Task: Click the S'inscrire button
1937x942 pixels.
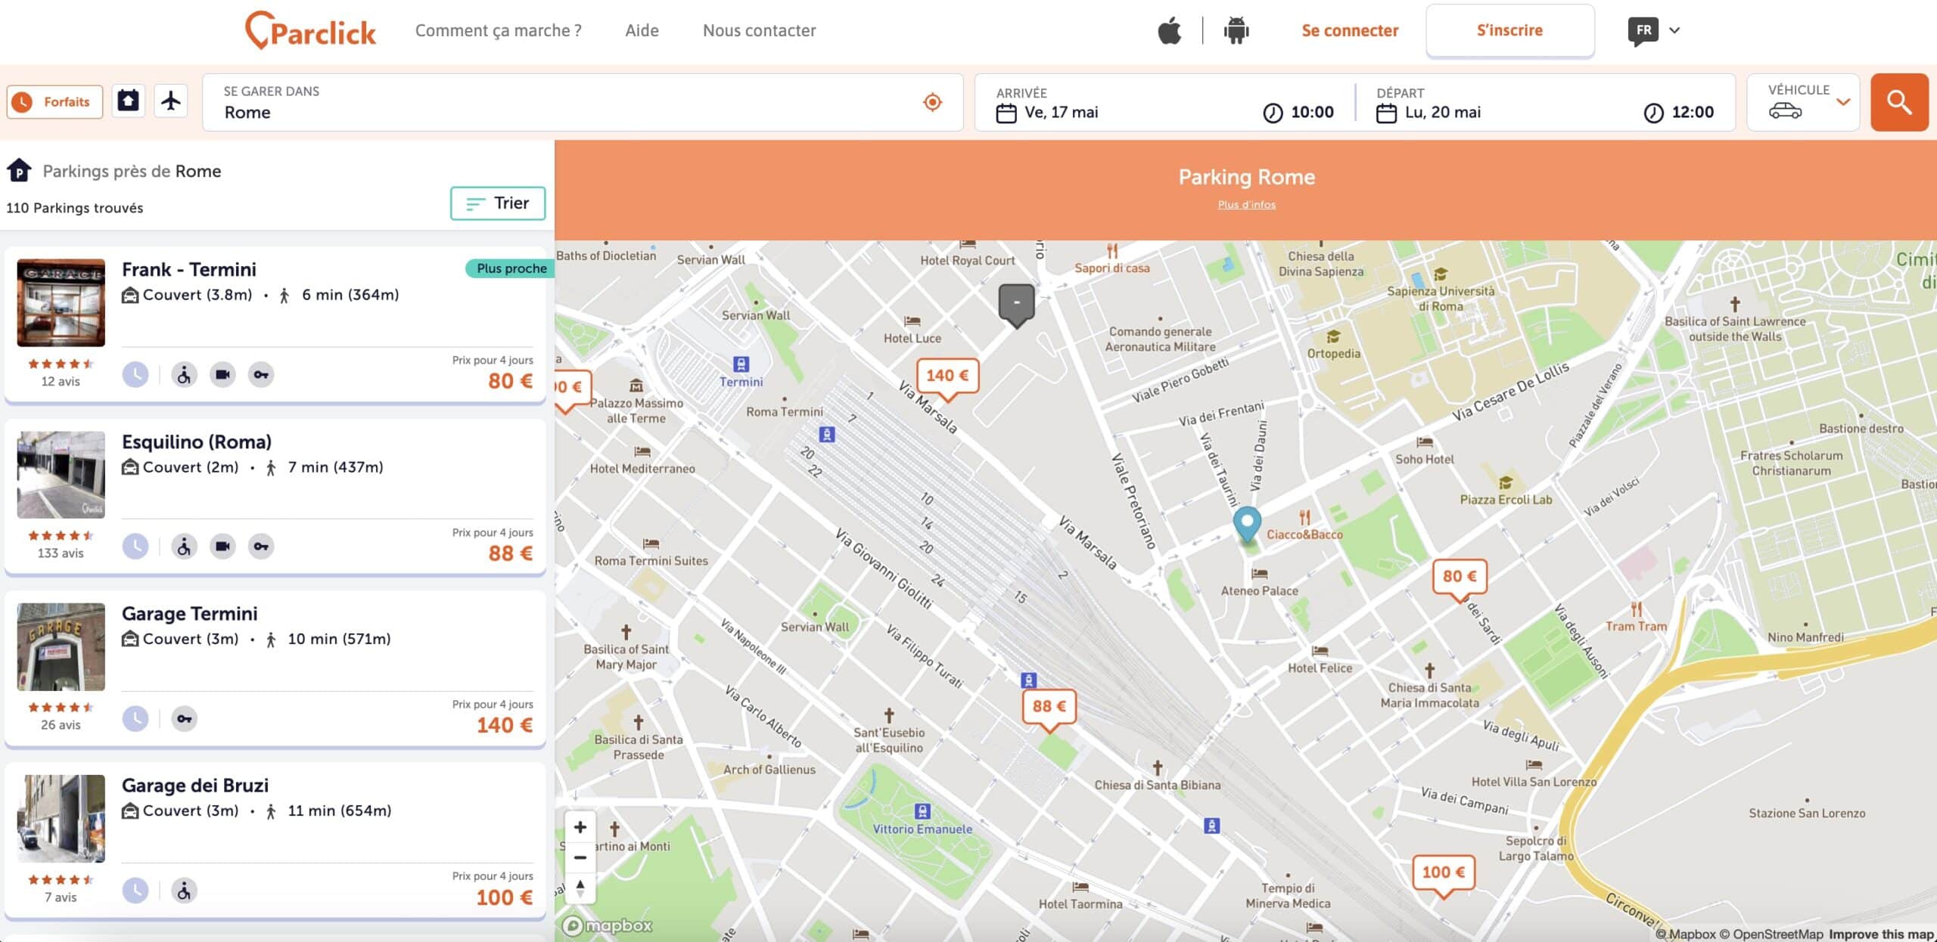Action: point(1510,30)
